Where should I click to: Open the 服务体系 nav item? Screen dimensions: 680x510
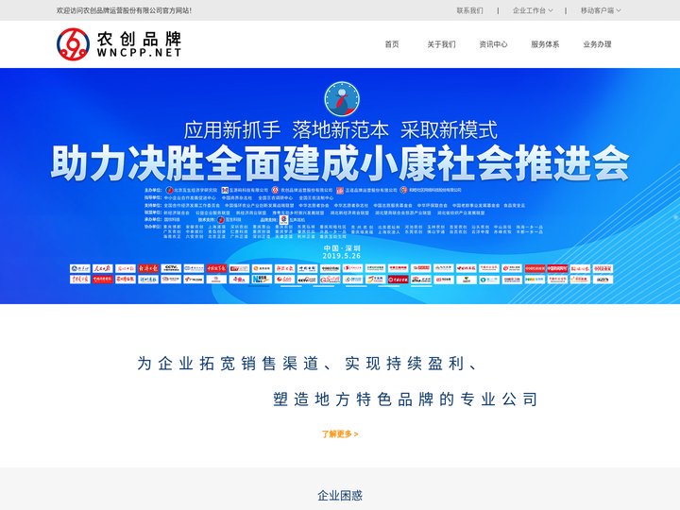545,44
